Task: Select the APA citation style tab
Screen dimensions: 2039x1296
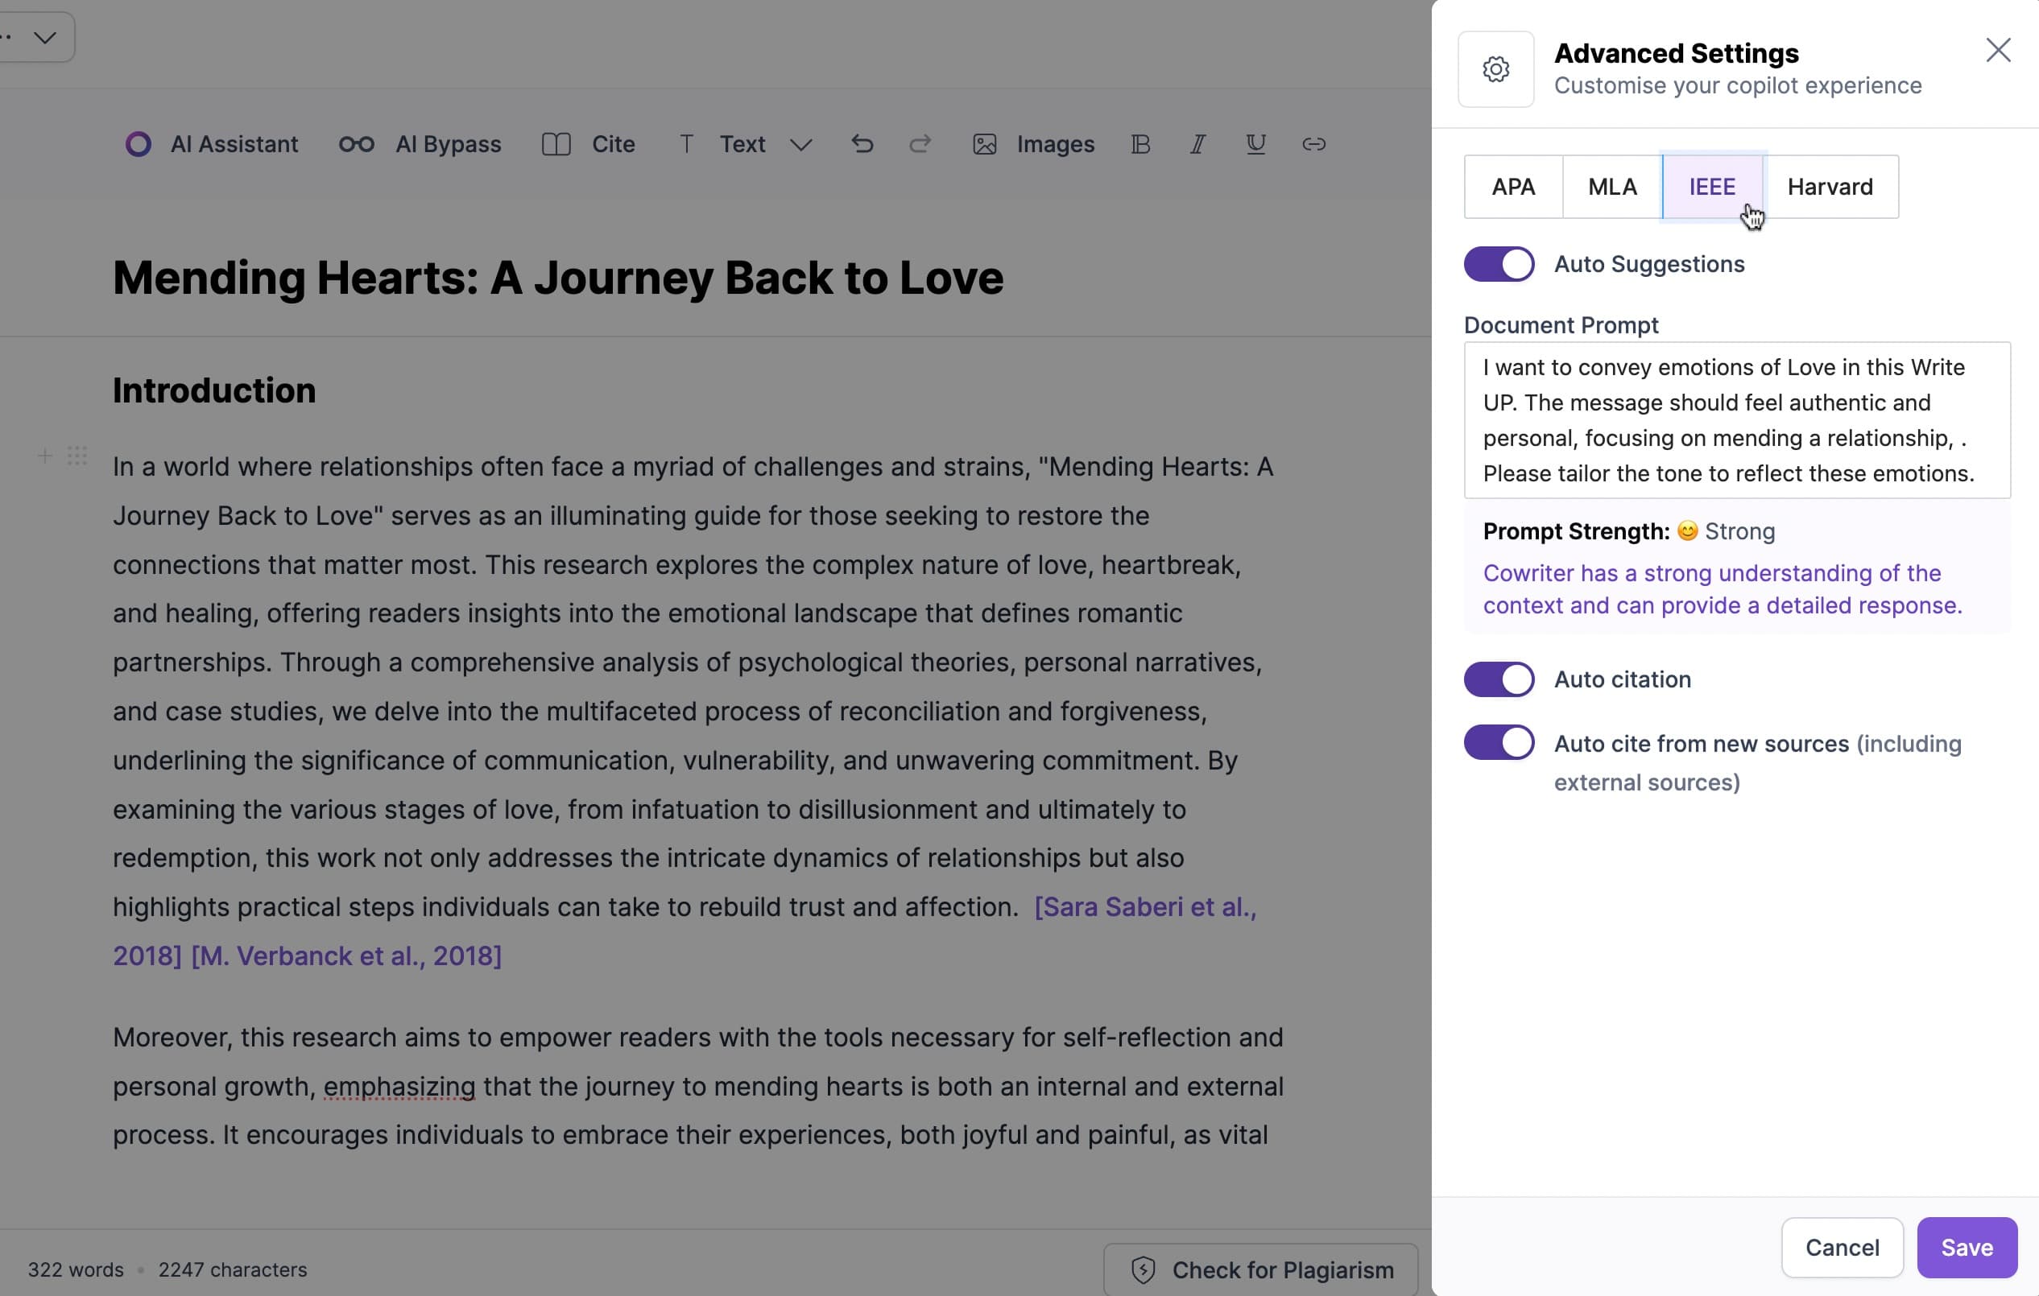Action: pyautogui.click(x=1513, y=187)
